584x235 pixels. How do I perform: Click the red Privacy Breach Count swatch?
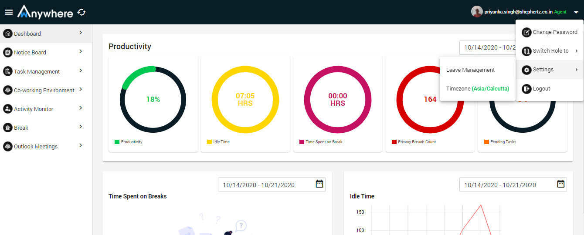click(394, 142)
